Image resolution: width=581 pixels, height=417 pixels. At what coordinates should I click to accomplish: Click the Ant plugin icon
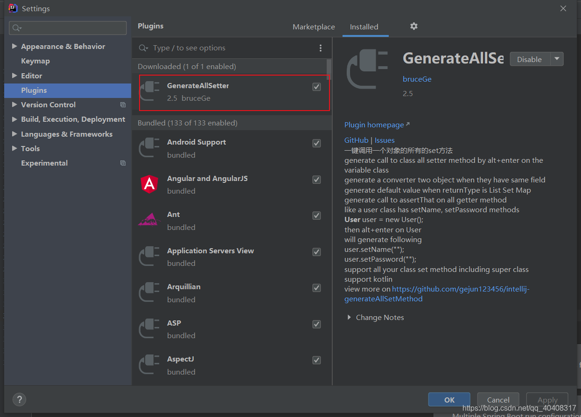click(x=150, y=219)
